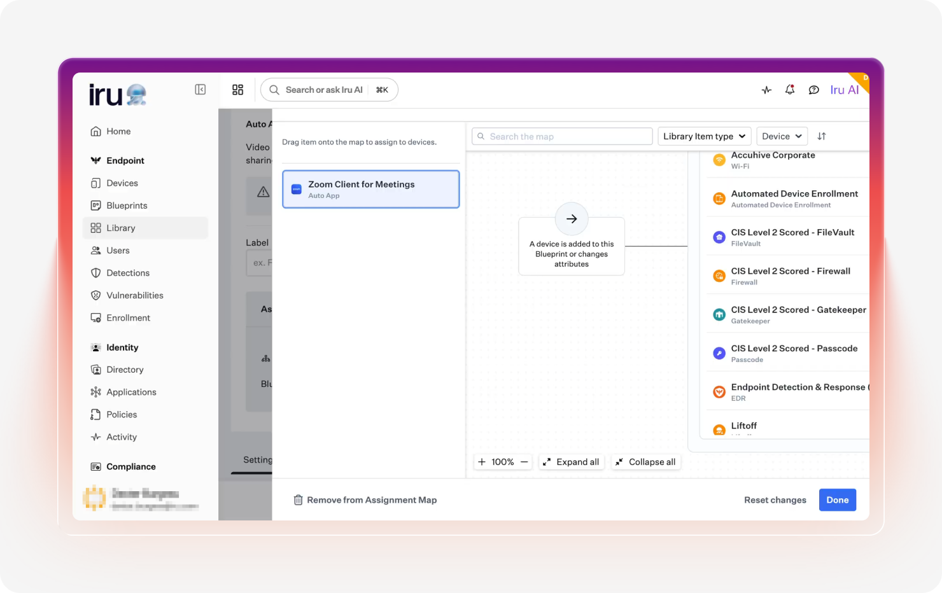Click the arrow trigger node icon
The image size is (942, 593).
pyautogui.click(x=572, y=219)
